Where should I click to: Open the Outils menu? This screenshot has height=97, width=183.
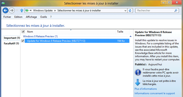tap(44, 17)
